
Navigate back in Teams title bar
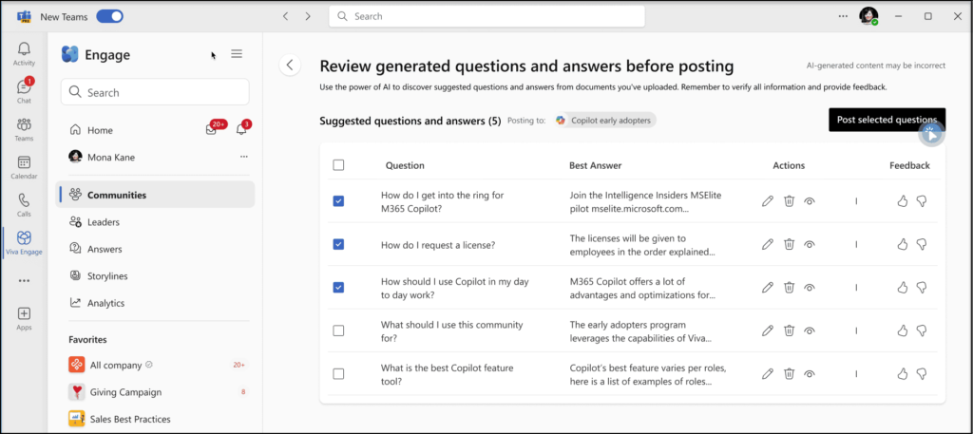[x=285, y=16]
